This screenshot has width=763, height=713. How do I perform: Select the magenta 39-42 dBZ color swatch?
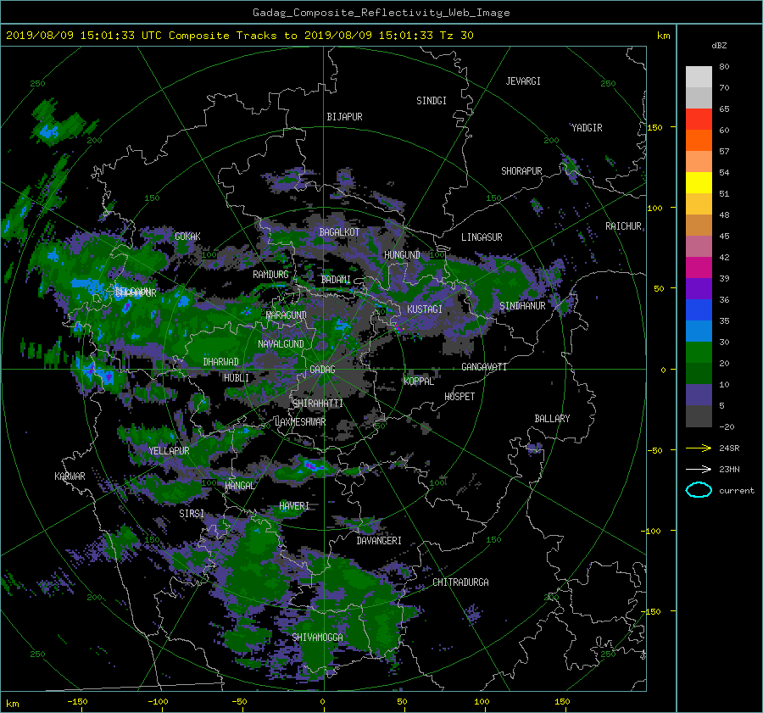click(699, 268)
